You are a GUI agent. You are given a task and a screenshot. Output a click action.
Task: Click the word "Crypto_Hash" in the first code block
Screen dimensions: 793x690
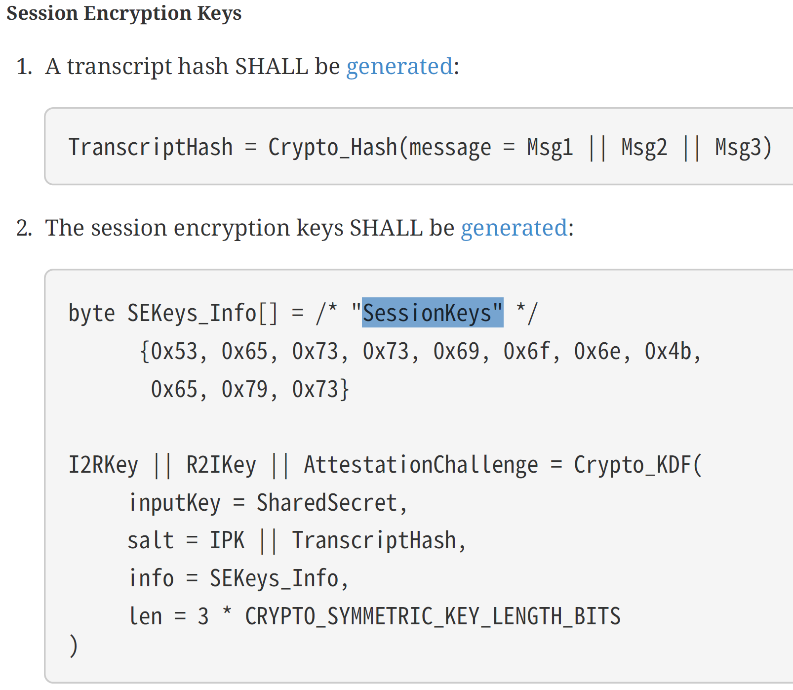pos(332,147)
